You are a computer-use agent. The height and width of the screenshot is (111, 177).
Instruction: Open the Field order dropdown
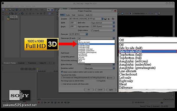[x=103, y=23]
